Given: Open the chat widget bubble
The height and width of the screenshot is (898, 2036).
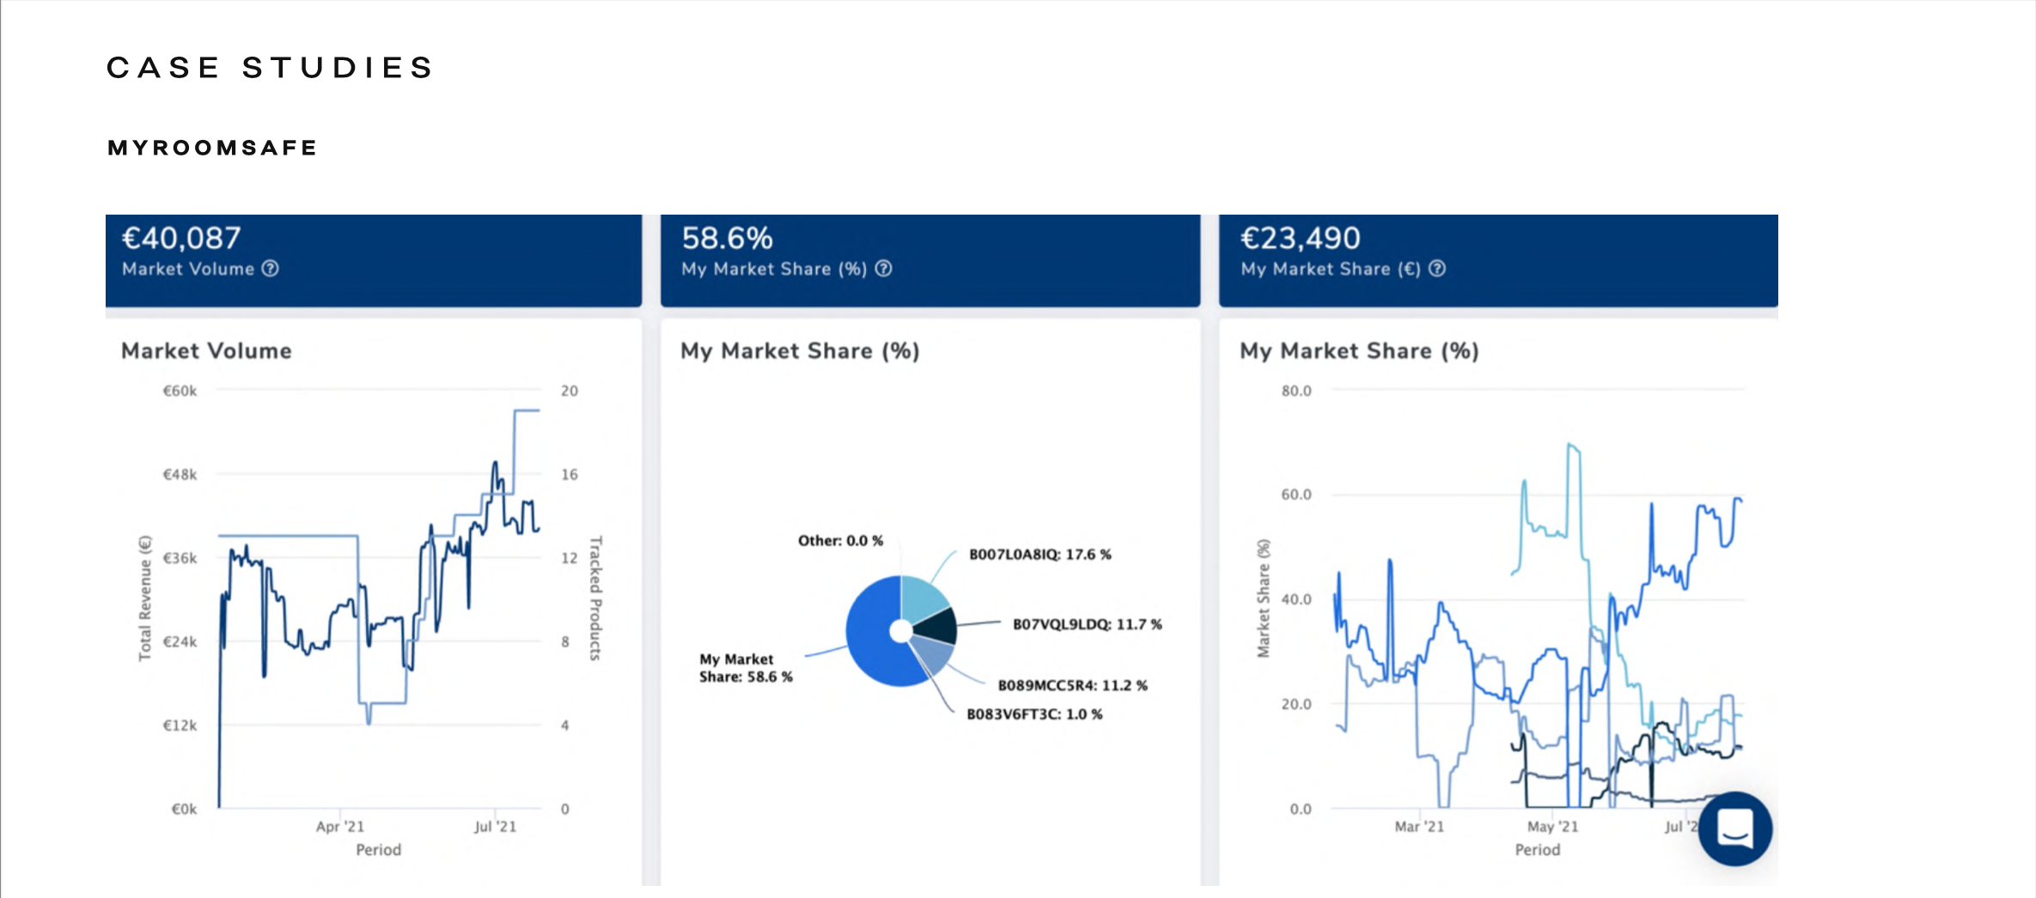Looking at the screenshot, I should pos(1734,828).
